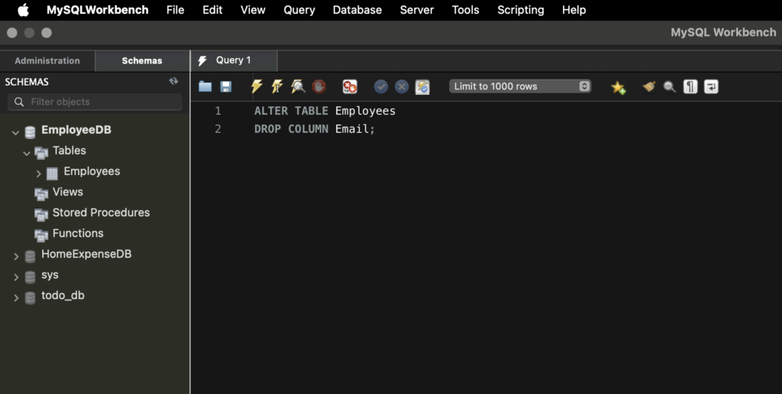
Task: Click the schemas refresh icon
Action: coord(173,81)
